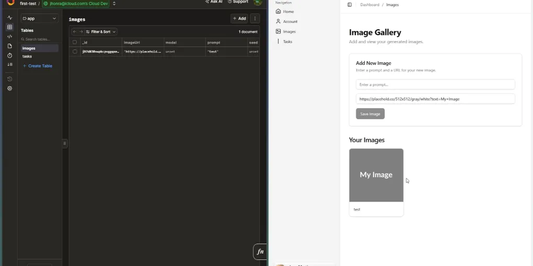Click the imageUrl column header
Image resolution: width=533 pixels, height=266 pixels.
point(143,42)
